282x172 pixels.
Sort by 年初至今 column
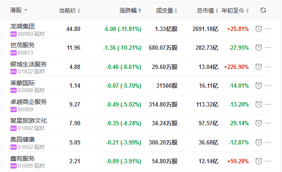pyautogui.click(x=235, y=10)
